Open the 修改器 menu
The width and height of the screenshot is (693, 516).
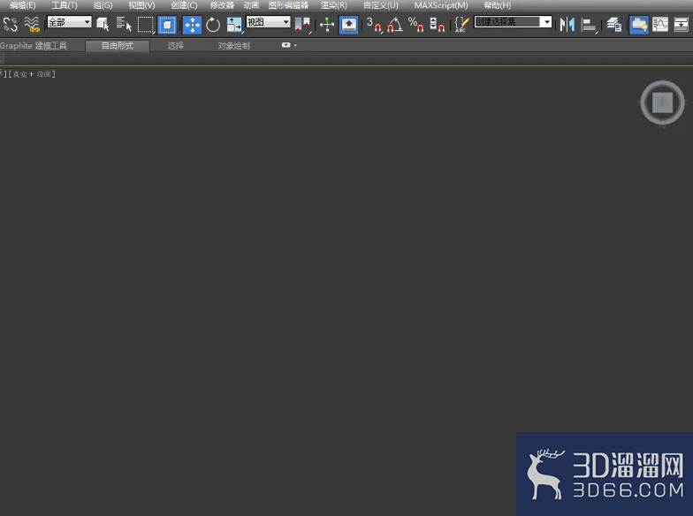(x=222, y=5)
